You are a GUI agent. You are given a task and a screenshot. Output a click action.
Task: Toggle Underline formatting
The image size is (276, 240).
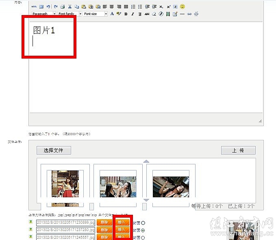click(139, 14)
